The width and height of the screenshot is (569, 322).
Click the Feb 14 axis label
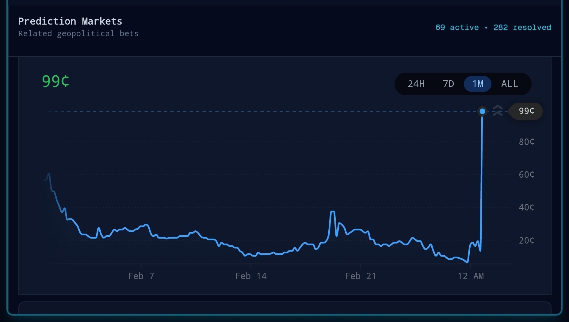click(x=251, y=276)
